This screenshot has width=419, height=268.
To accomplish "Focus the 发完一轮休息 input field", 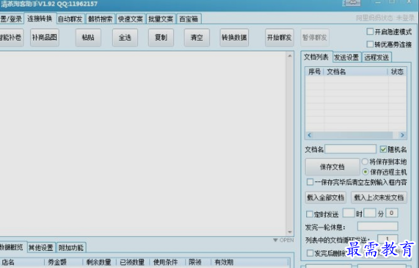I will 377,226.
